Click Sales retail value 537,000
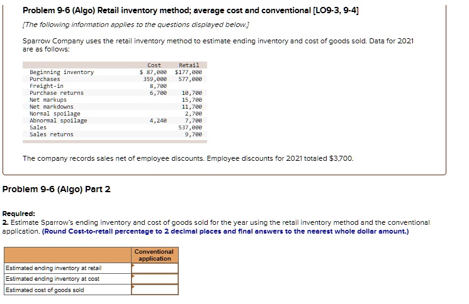Image resolution: width=469 pixels, height=304 pixels. tap(190, 128)
